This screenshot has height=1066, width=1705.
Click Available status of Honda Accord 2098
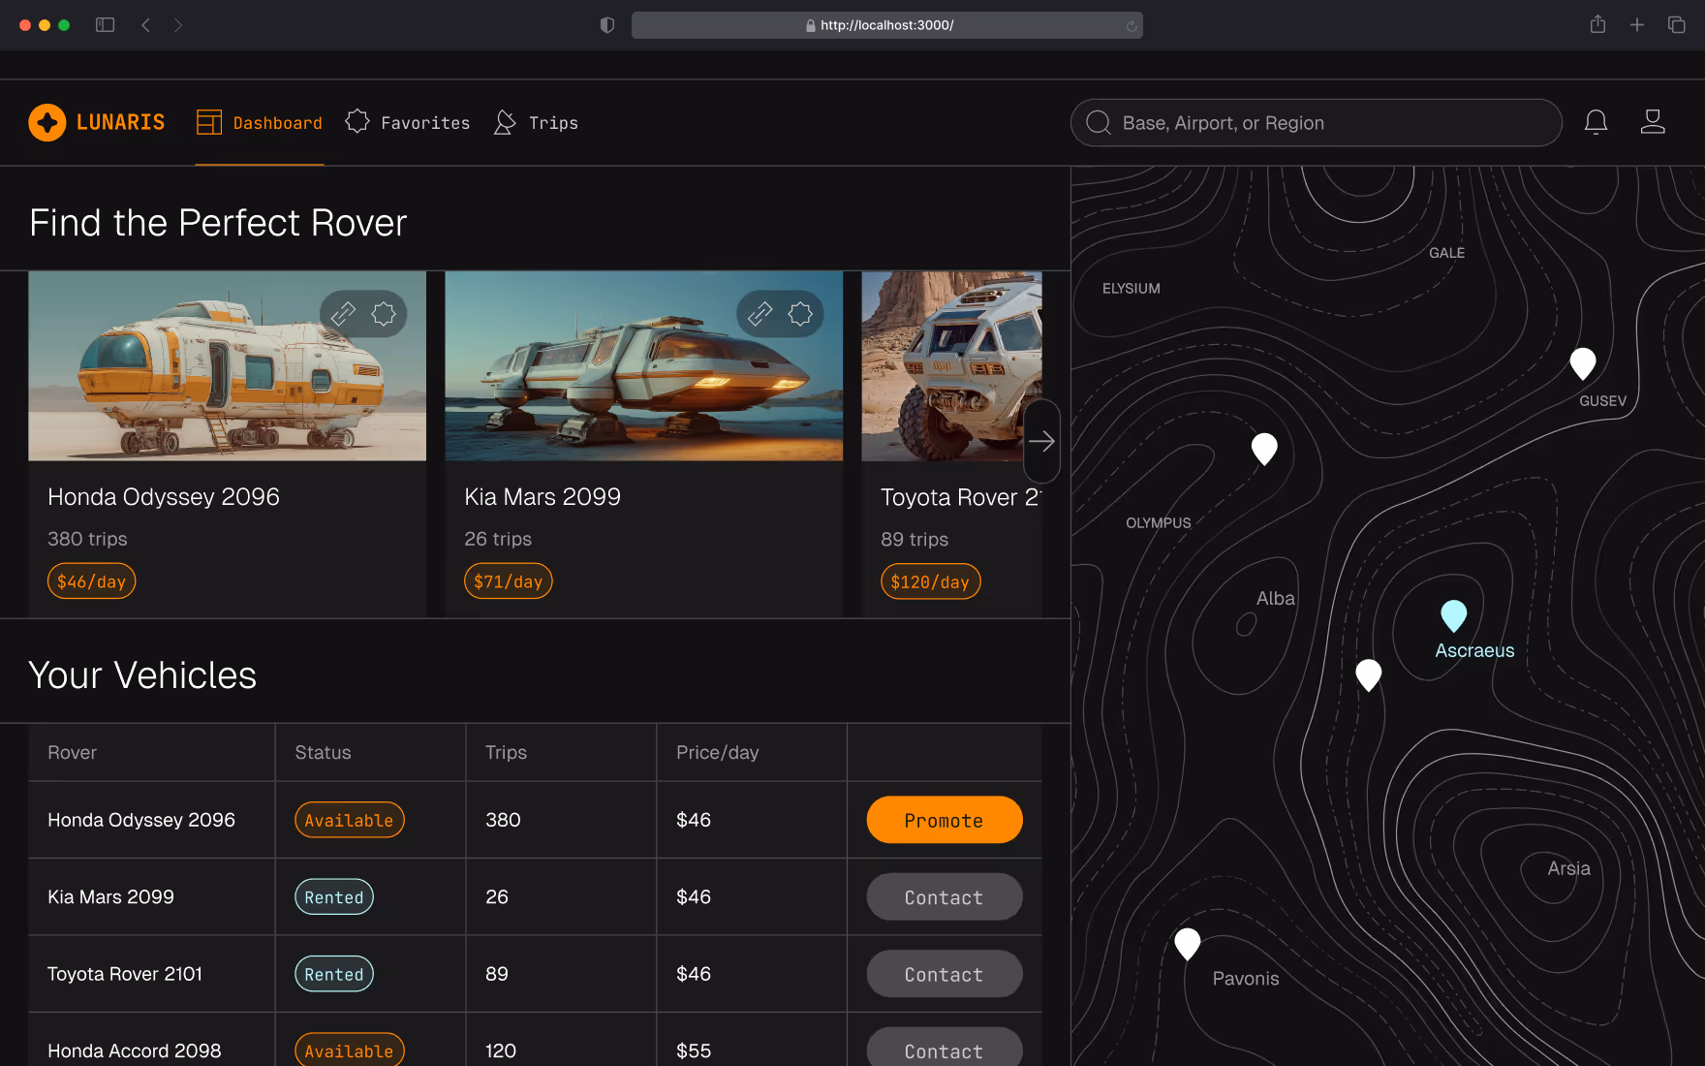click(x=349, y=1050)
